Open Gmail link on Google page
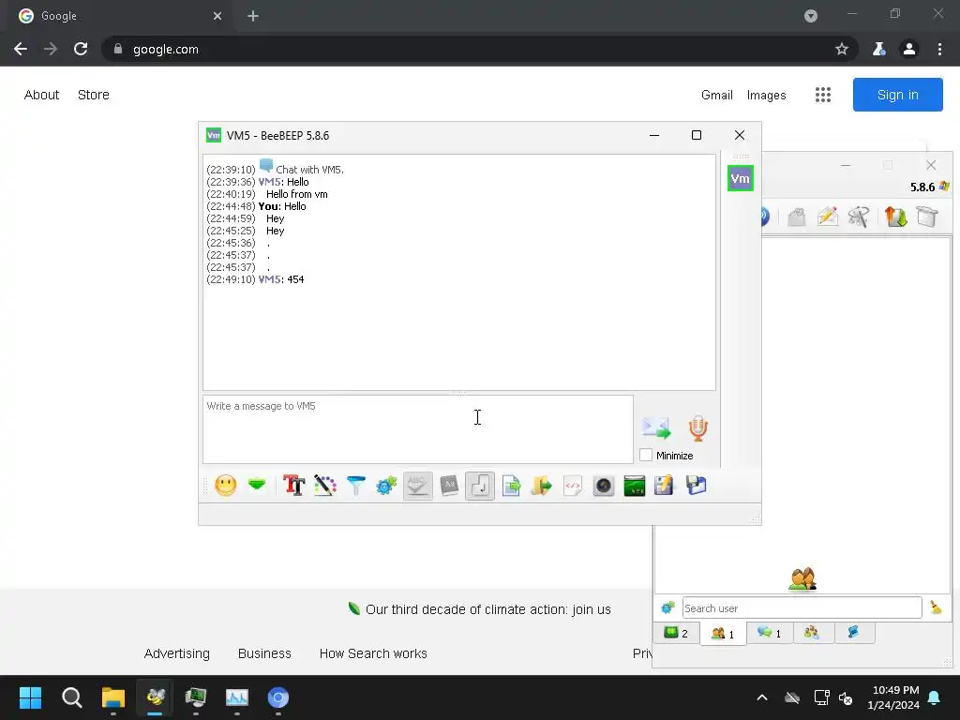960x720 pixels. (x=717, y=95)
